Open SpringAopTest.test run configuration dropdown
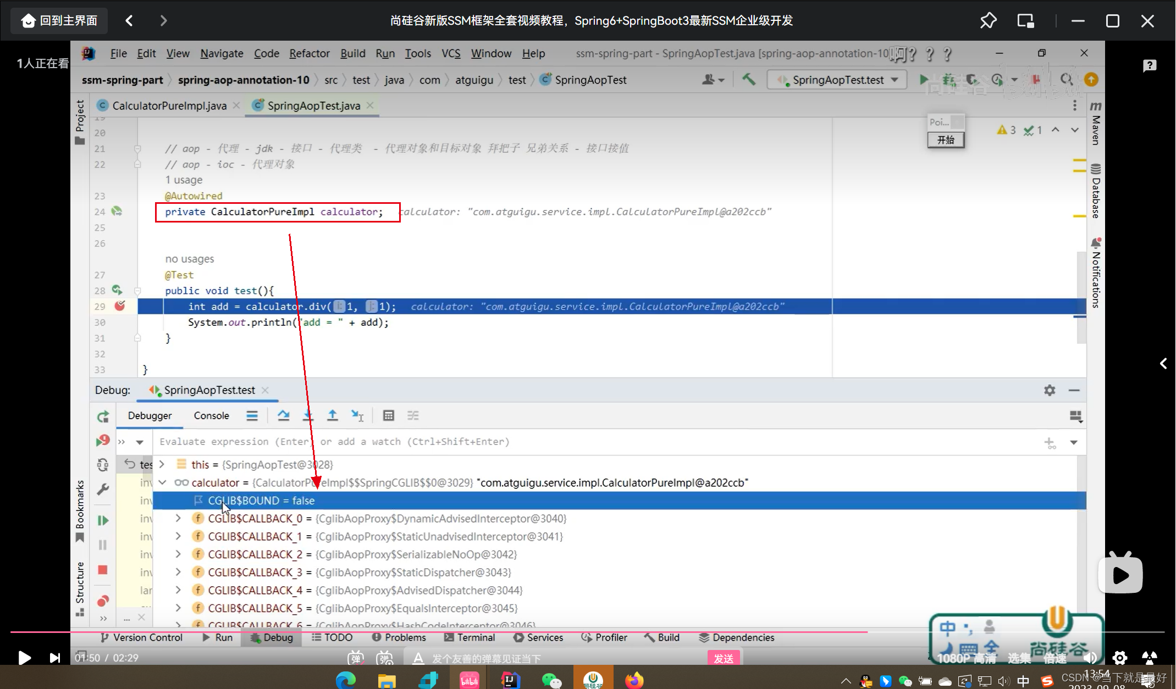 click(839, 80)
